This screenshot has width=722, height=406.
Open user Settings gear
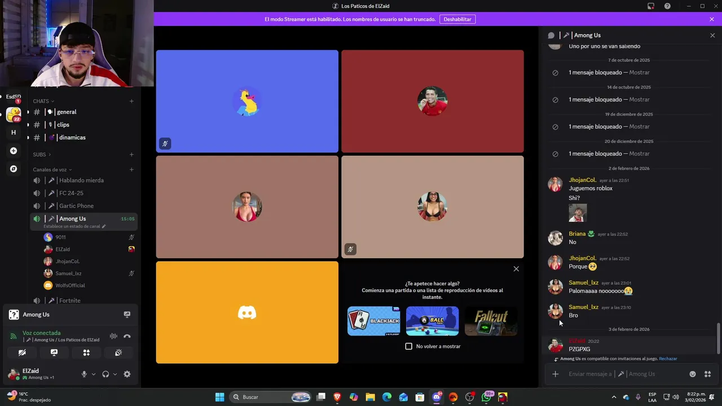pos(127,374)
